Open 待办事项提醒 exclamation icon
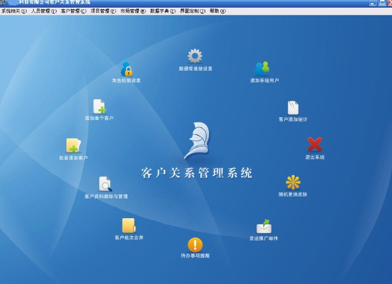This screenshot has height=284, width=392. pos(195,245)
